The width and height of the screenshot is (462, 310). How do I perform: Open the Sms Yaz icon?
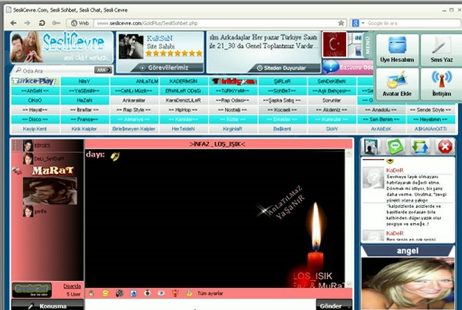point(441,50)
